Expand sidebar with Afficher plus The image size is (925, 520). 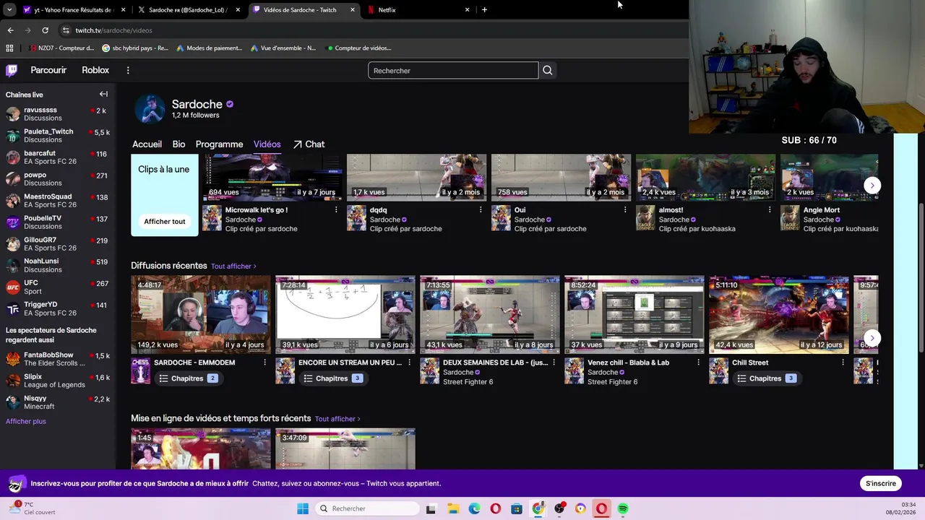26,421
